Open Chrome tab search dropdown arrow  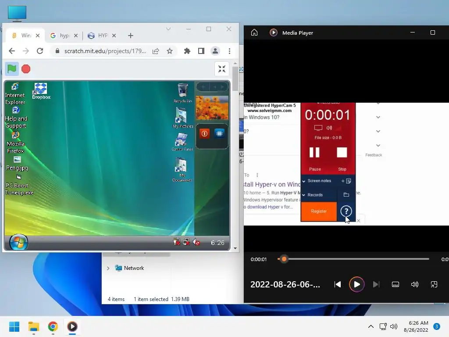(168, 29)
